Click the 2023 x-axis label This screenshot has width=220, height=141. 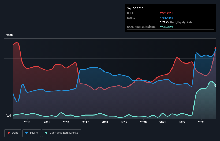coord(201,122)
